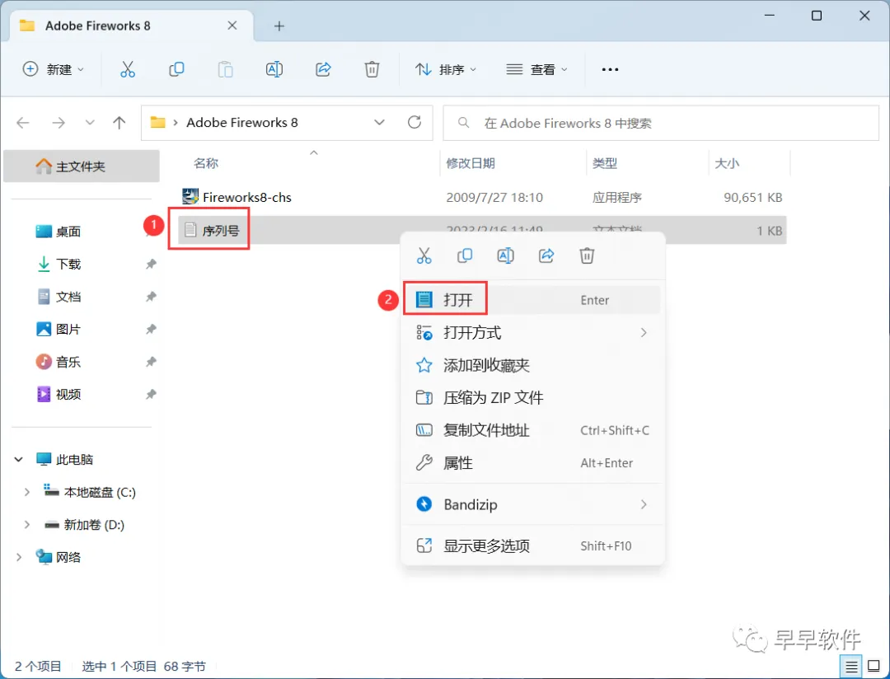The image size is (890, 679).
Task: Open the three-dots more options menu
Action: coord(610,69)
